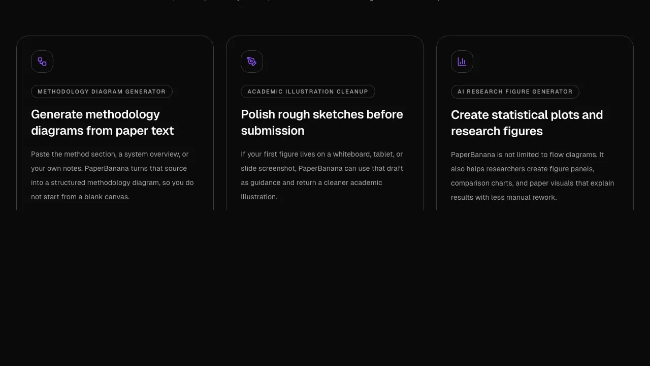Click paragraph starting 'If your first figure lives'
This screenshot has width=650, height=366.
[322, 175]
